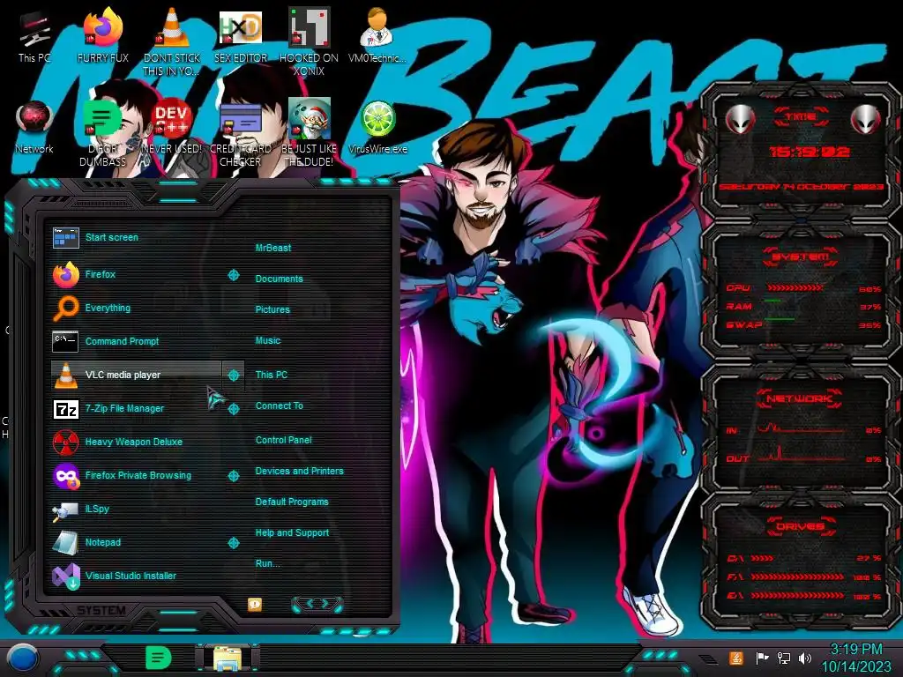Open the CREDIT CARD CHECKER desktop shortcut

pyautogui.click(x=240, y=134)
